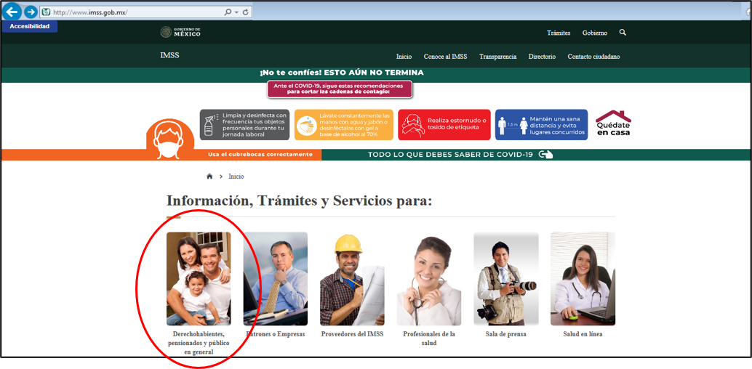The width and height of the screenshot is (752, 369).
Task: Open the Directorio menu item
Action: click(542, 57)
